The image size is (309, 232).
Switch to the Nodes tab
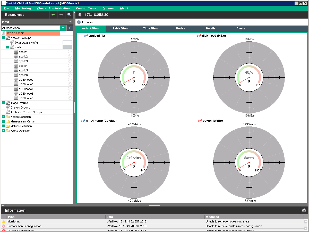coord(181,28)
